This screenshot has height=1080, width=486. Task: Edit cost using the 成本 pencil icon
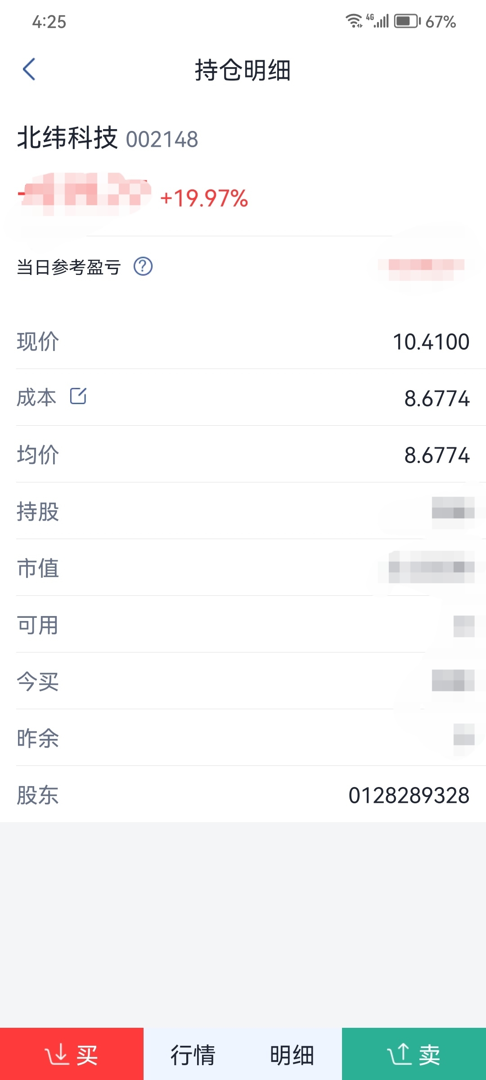point(78,396)
